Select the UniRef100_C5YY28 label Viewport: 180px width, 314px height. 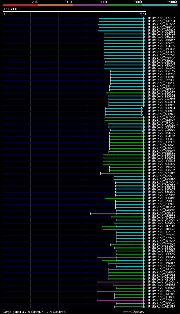pyautogui.click(x=162, y=56)
